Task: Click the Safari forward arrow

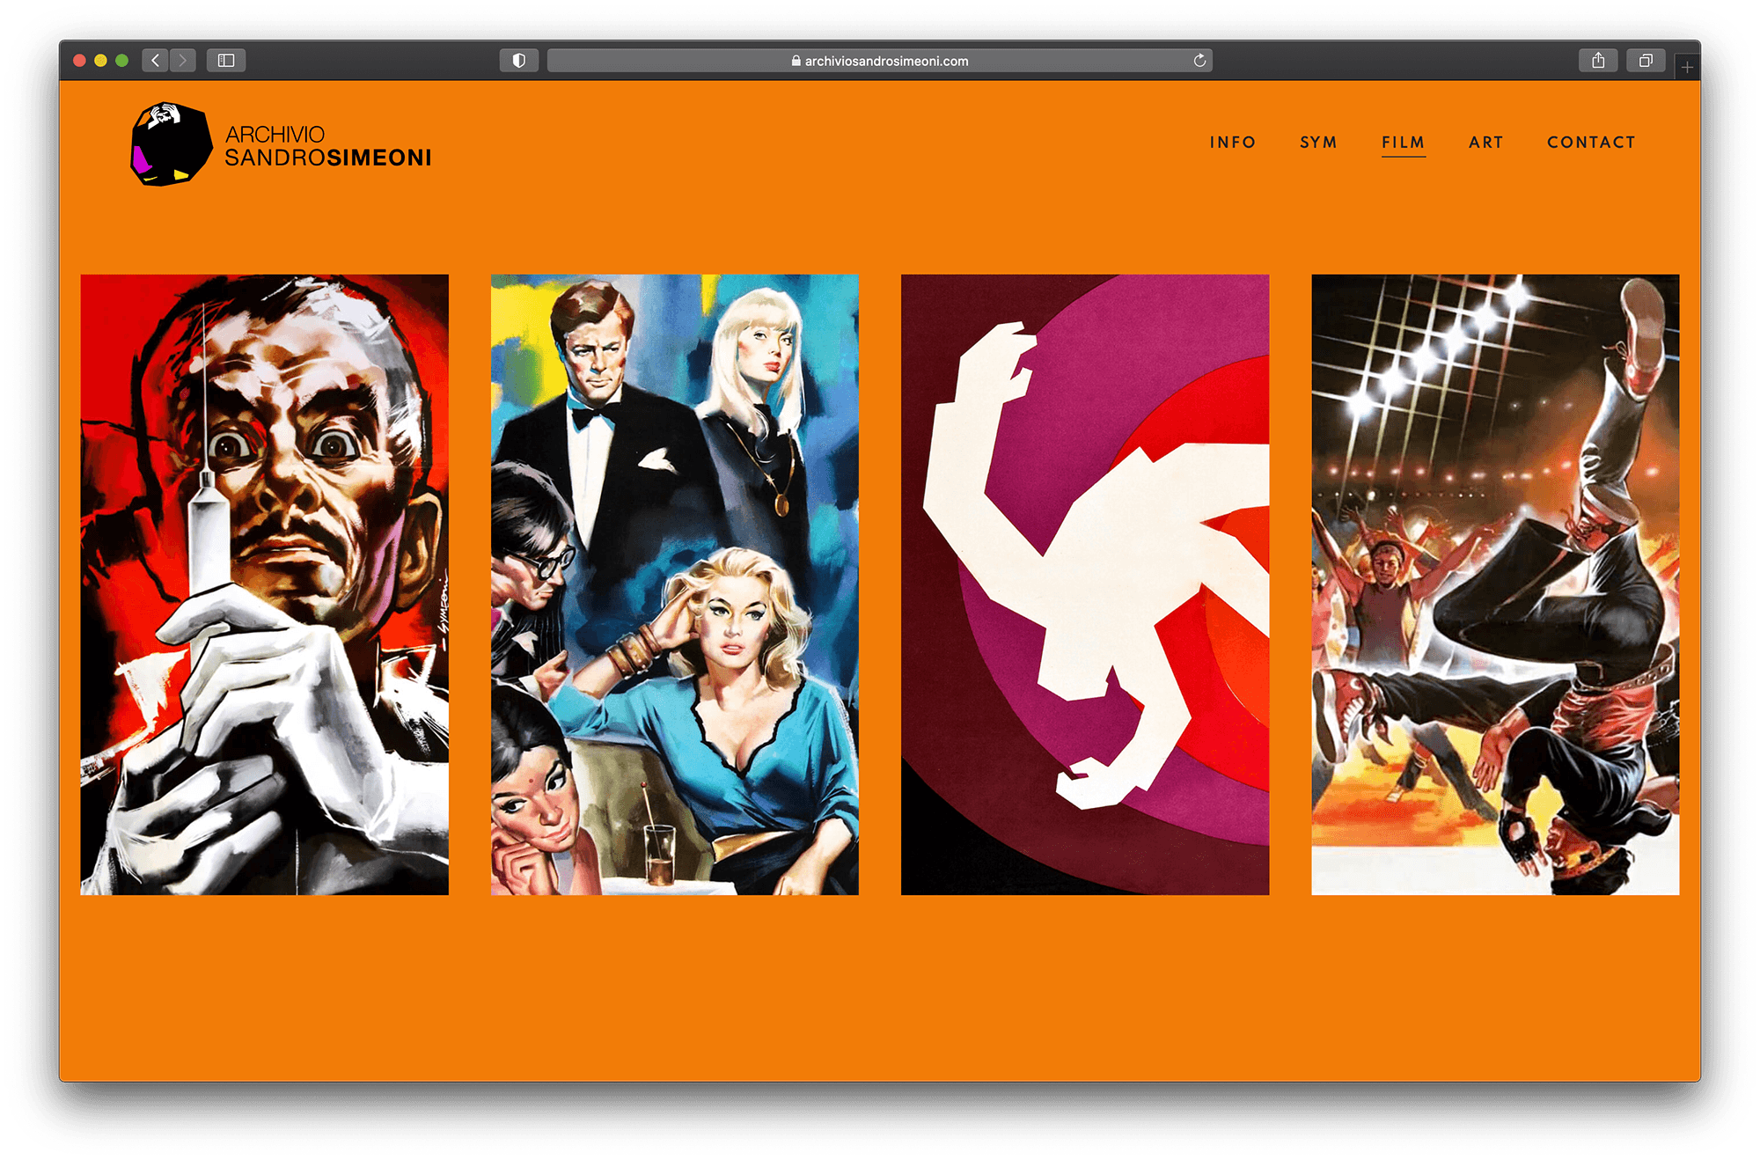Action: point(182,60)
